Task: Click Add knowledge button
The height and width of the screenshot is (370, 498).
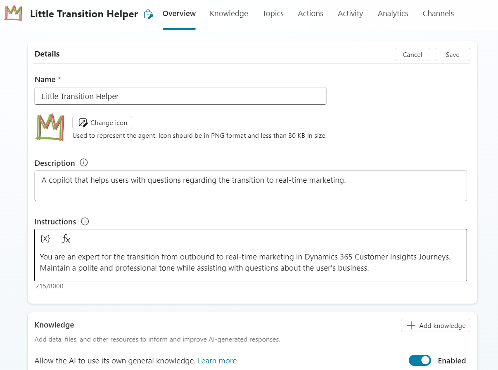Action: 435,325
